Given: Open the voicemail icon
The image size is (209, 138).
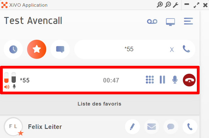Looking at the screenshot, I should click(152, 22).
